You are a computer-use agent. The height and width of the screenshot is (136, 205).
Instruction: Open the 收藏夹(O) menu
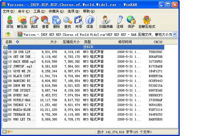coord(56,12)
